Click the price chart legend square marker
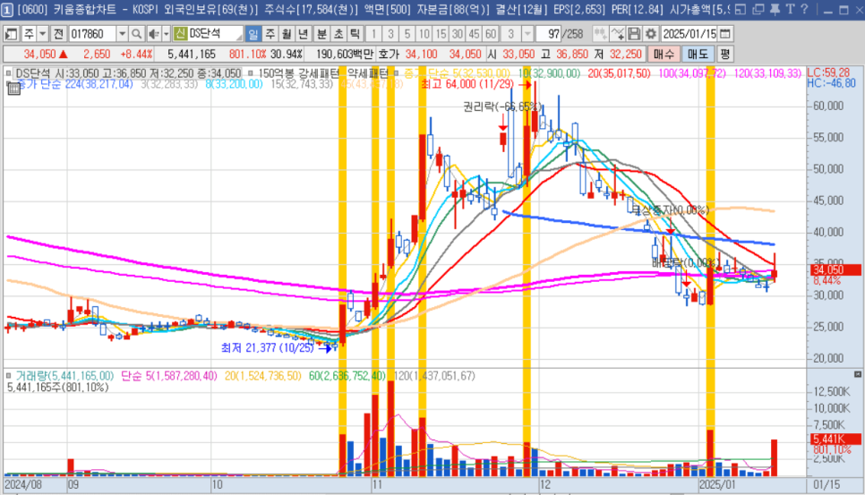This screenshot has height=495, width=865. [8, 73]
